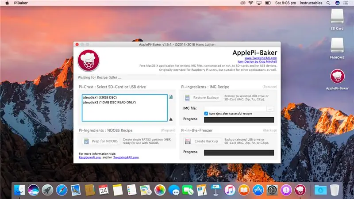Click the Restore progress bar
Image resolution: width=354 pixels, height=199 pixels.
coord(239,120)
